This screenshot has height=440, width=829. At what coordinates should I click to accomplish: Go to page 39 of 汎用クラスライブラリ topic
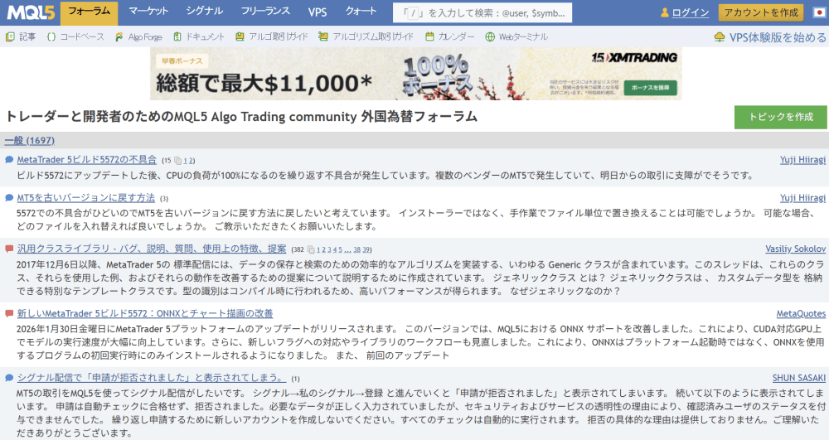pos(367,250)
